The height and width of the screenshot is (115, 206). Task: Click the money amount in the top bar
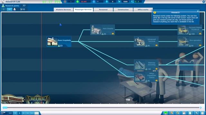(84, 2)
